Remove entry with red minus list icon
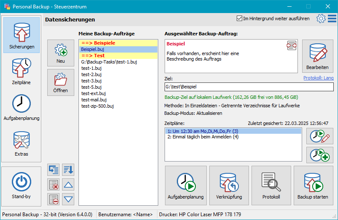338x220 pixels. (x=54, y=199)
